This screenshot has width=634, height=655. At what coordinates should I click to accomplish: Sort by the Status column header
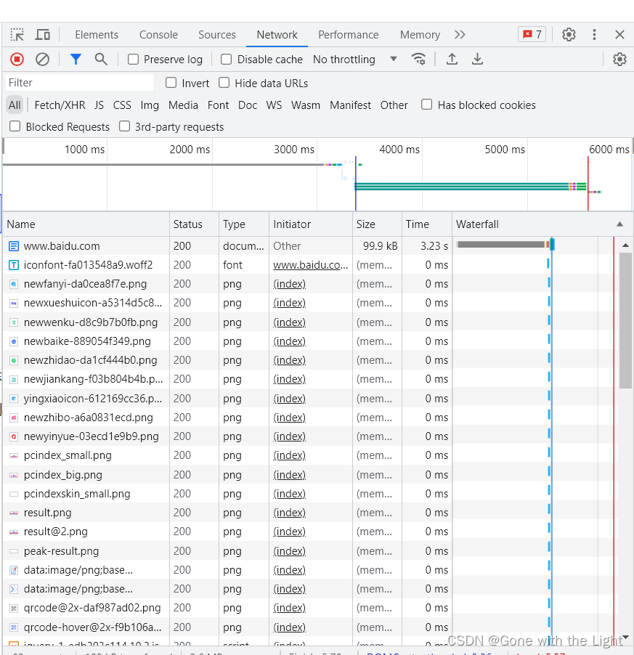pos(194,224)
